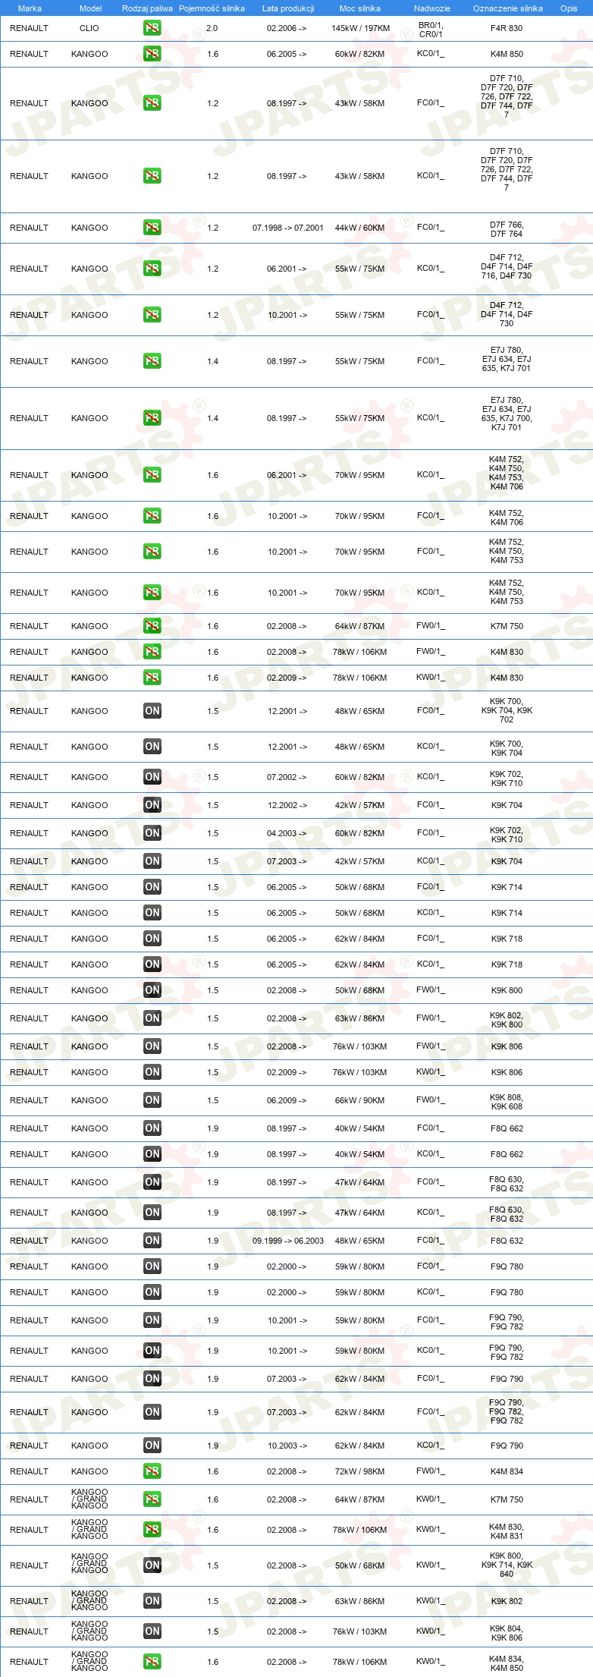Click diesel ON icon in the 66kW/90KM row

click(x=152, y=1100)
